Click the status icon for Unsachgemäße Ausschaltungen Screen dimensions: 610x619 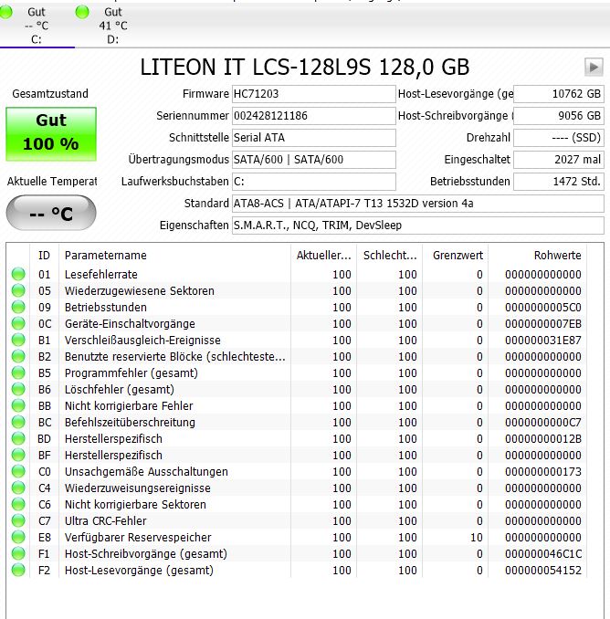pos(18,471)
